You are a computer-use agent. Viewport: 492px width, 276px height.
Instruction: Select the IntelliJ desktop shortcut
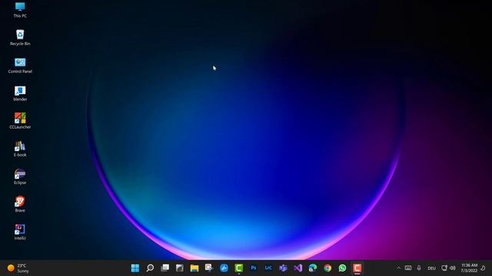(20, 232)
